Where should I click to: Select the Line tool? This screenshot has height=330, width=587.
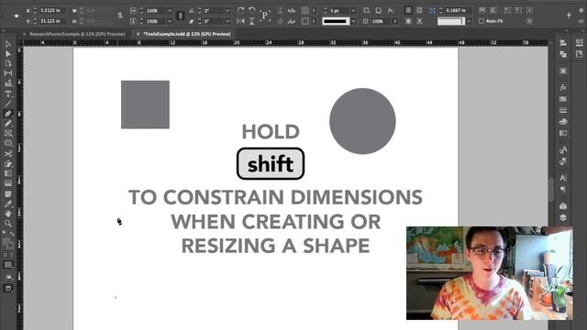(x=8, y=104)
